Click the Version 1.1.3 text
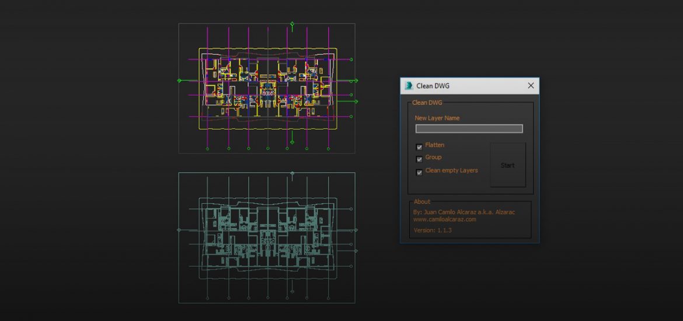The width and height of the screenshot is (683, 321). pos(432,231)
